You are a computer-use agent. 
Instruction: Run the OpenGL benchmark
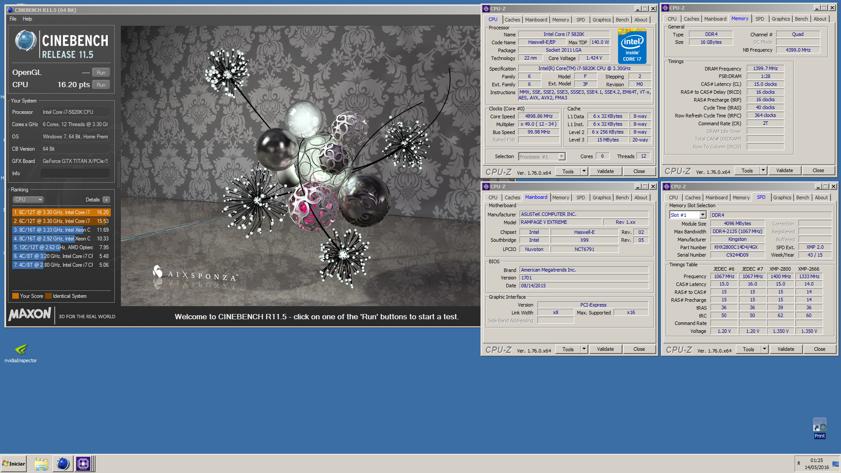tap(101, 73)
